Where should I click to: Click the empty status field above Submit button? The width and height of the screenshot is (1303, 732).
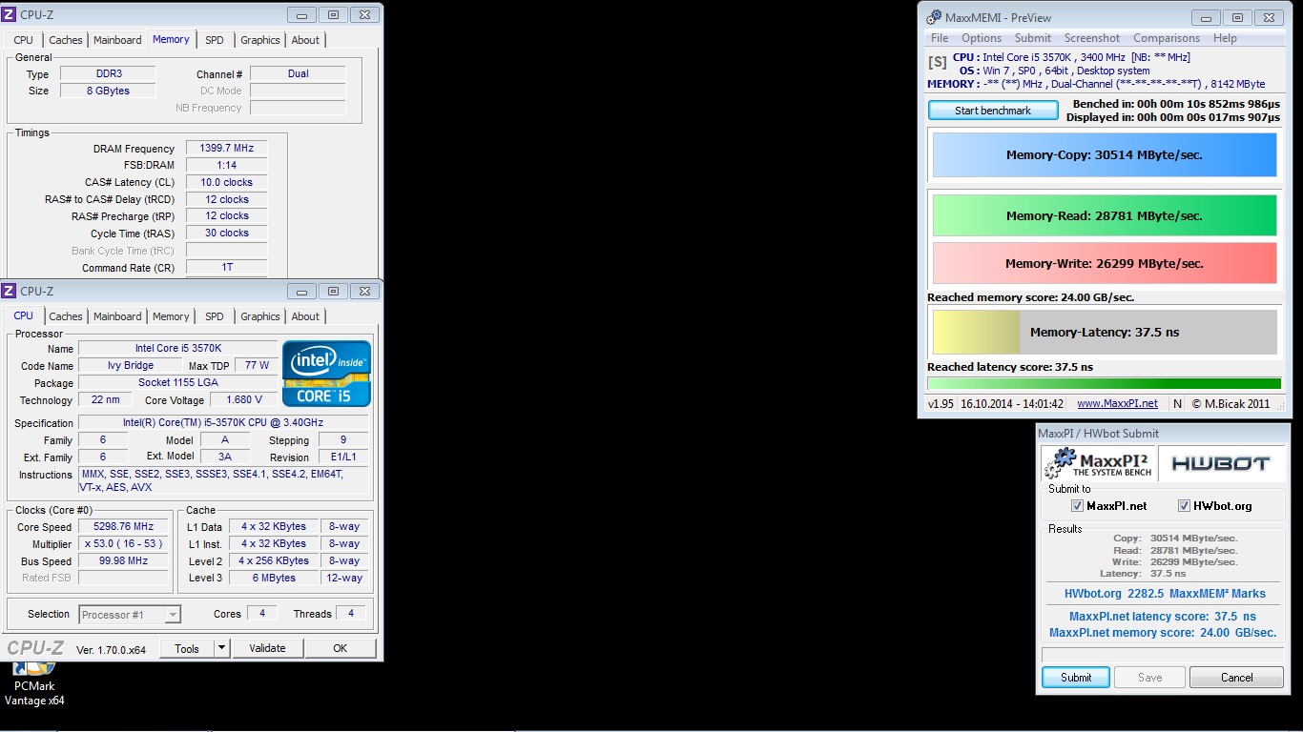click(1162, 656)
